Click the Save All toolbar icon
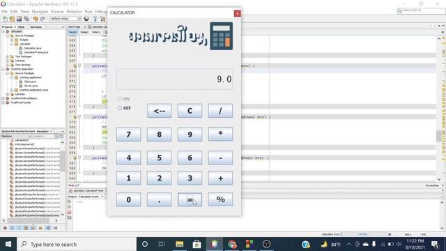 pos(26,19)
